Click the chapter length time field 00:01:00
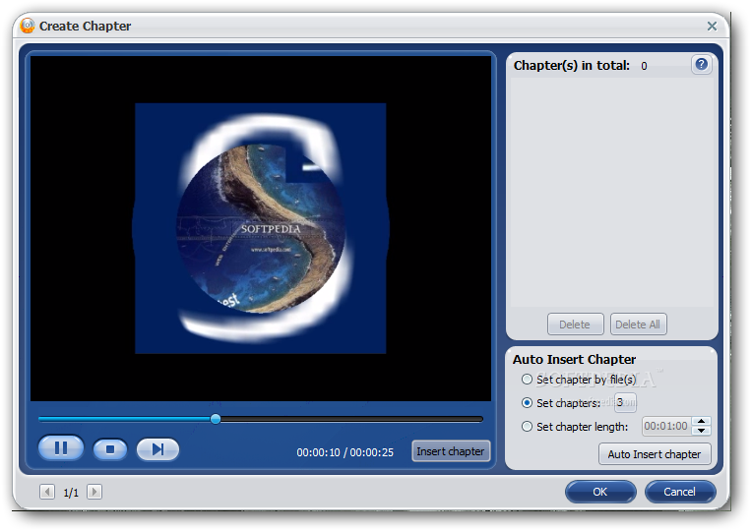Screen dimensions: 751x531 666,426
